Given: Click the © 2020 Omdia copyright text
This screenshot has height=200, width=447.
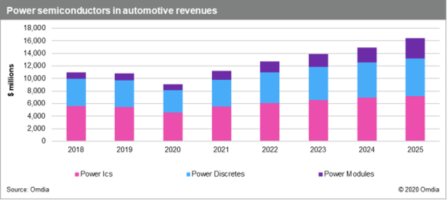Looking at the screenshot, I should 419,190.
